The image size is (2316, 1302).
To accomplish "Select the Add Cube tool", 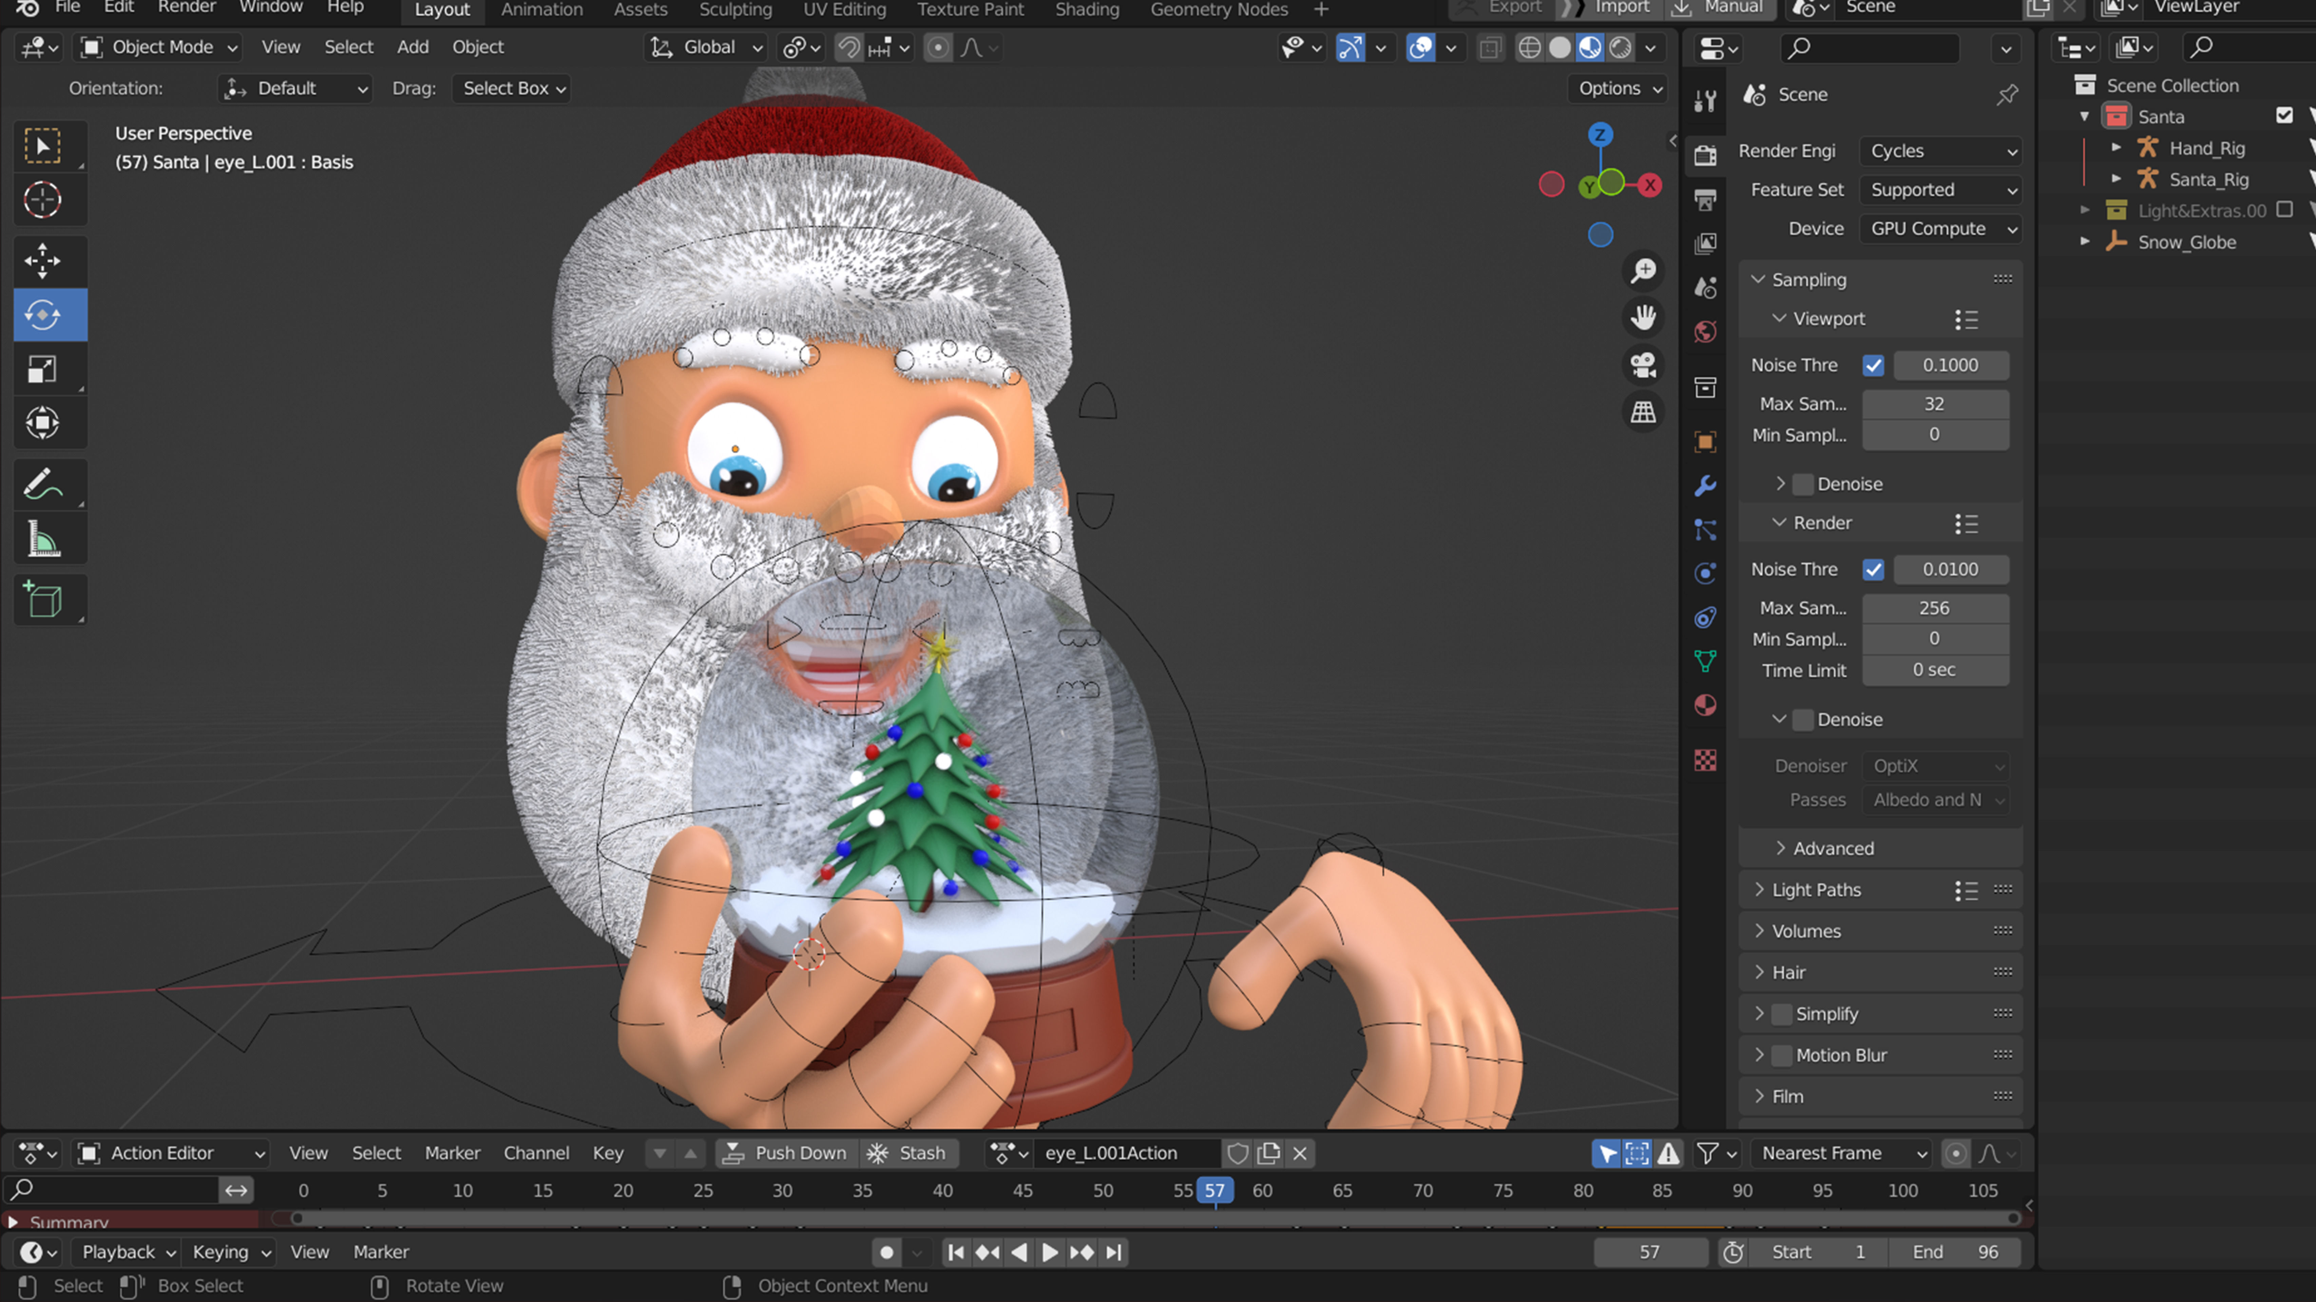I will coord(42,600).
